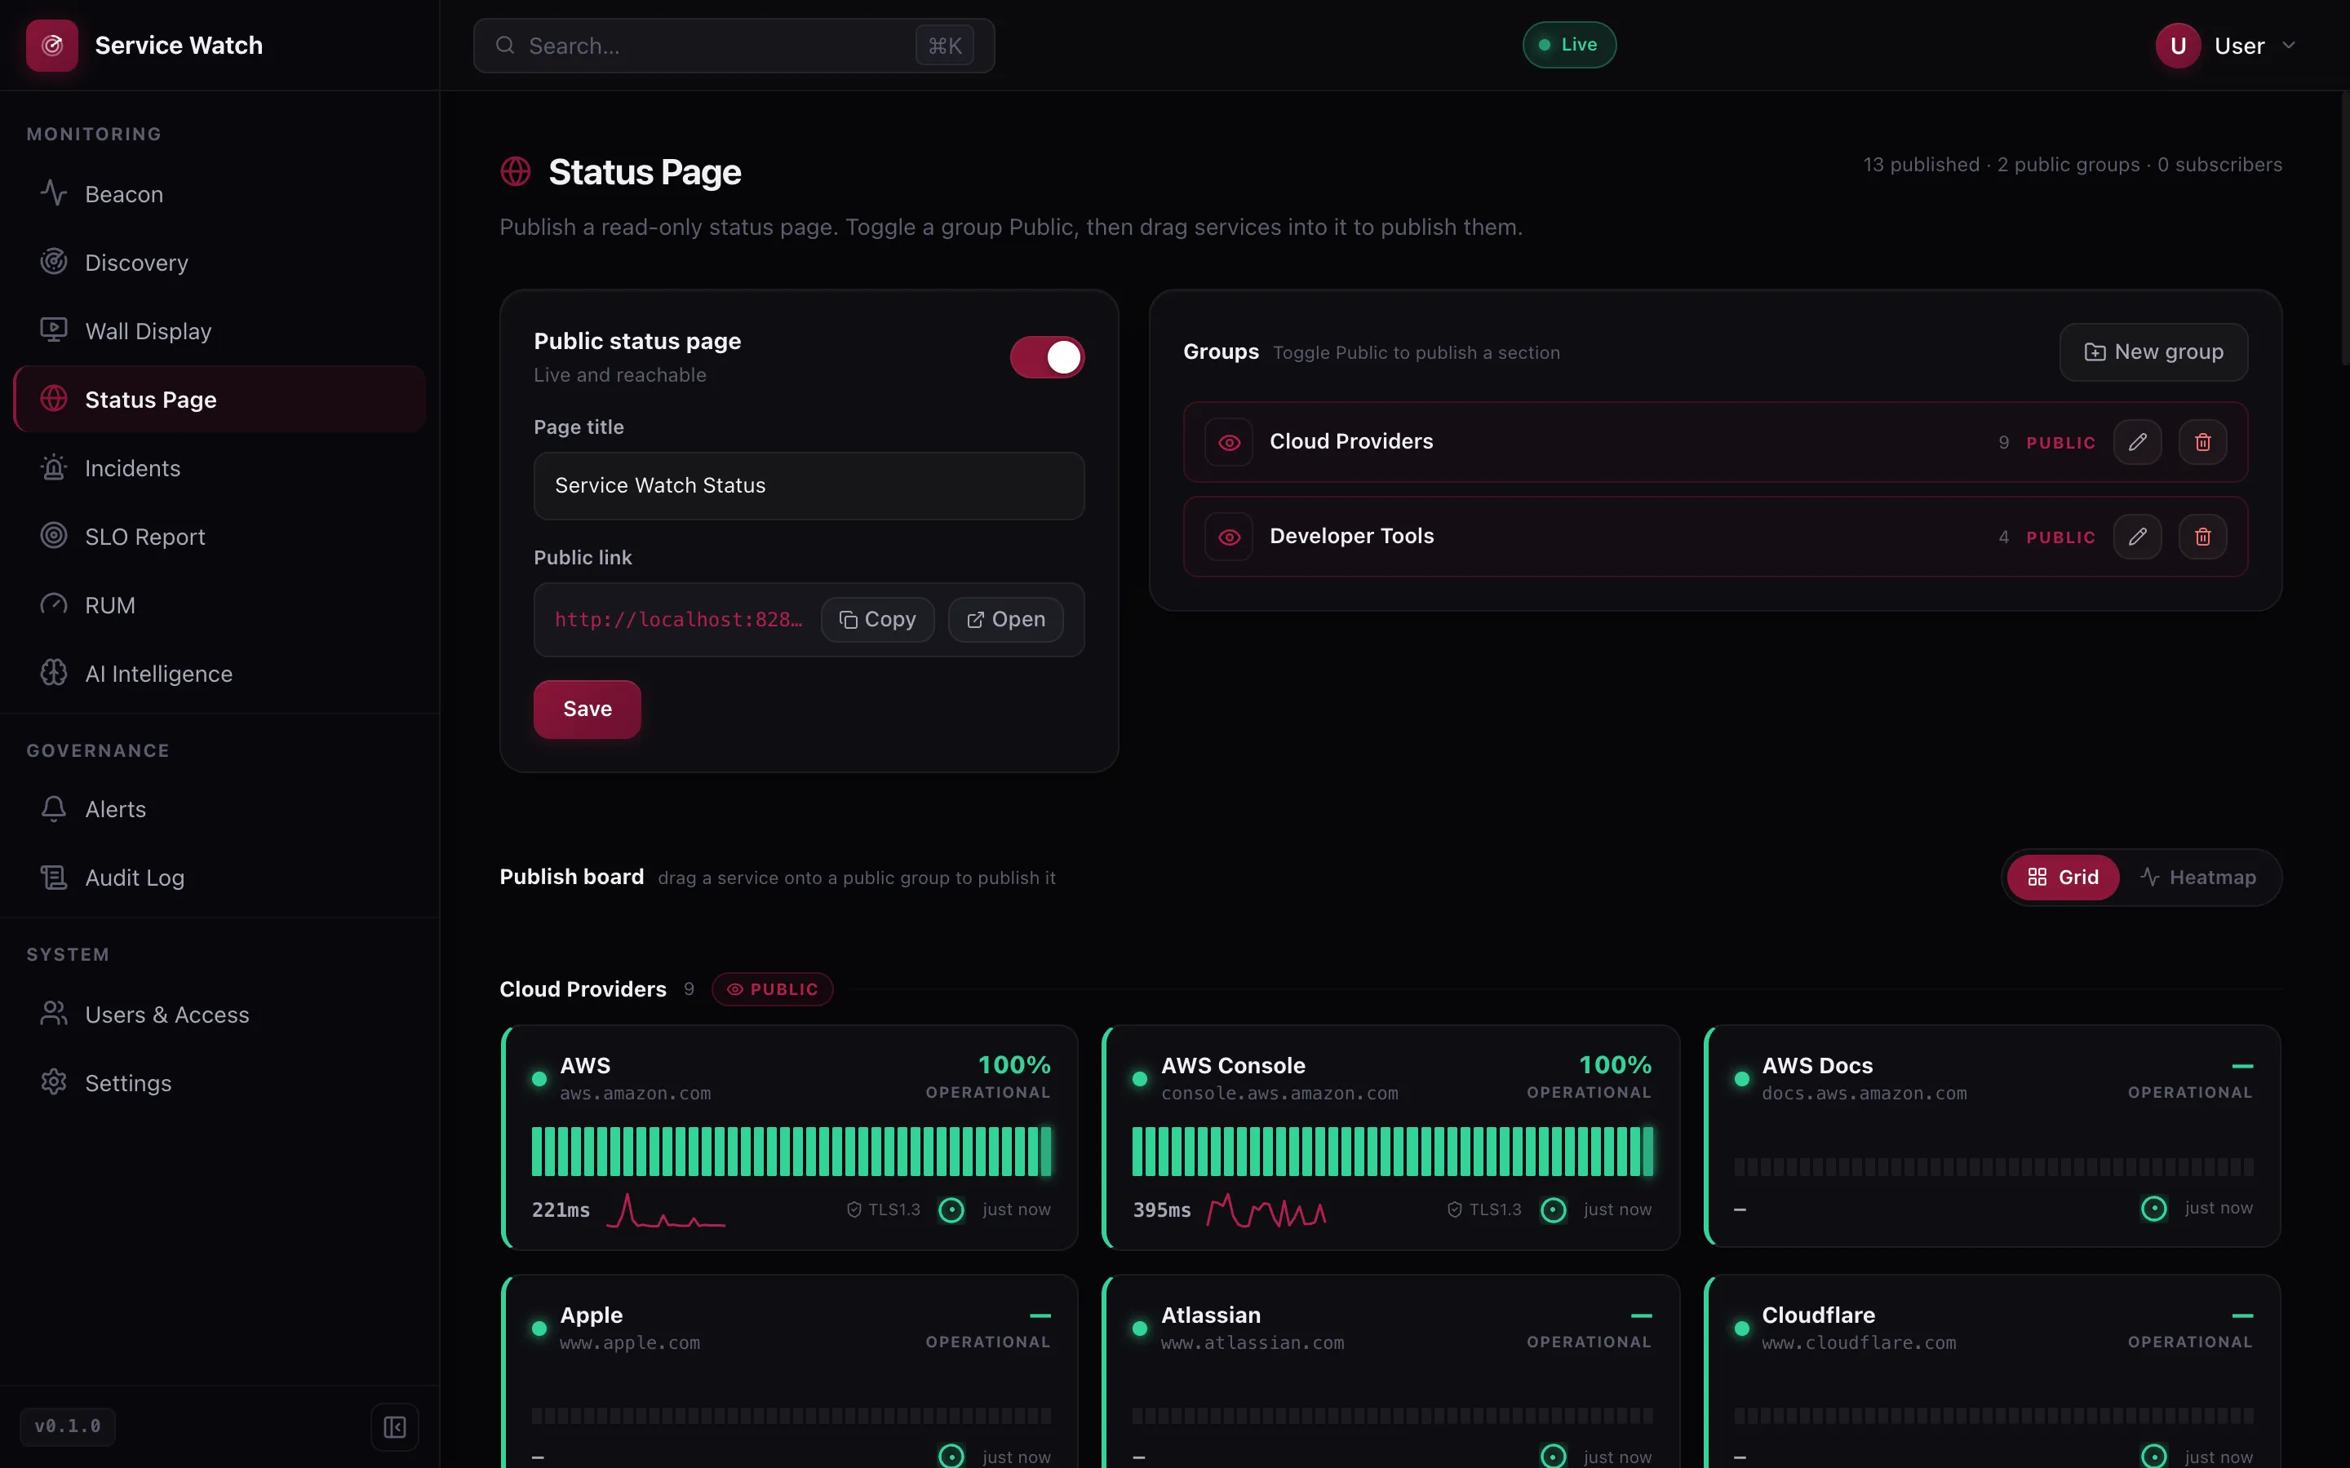Click the Status Page globe header icon

click(x=516, y=172)
